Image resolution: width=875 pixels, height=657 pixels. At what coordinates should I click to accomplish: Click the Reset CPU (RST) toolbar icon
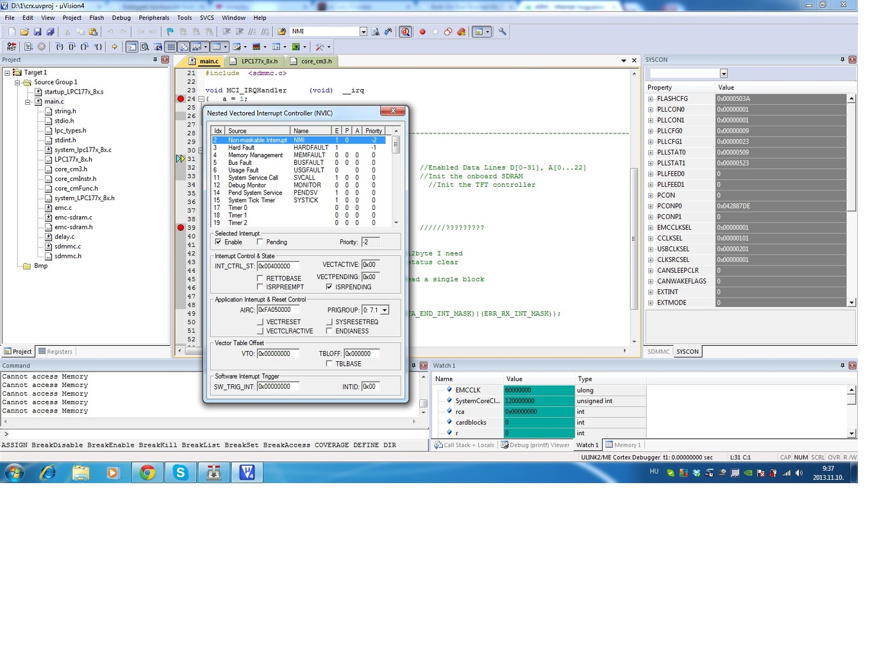point(12,47)
